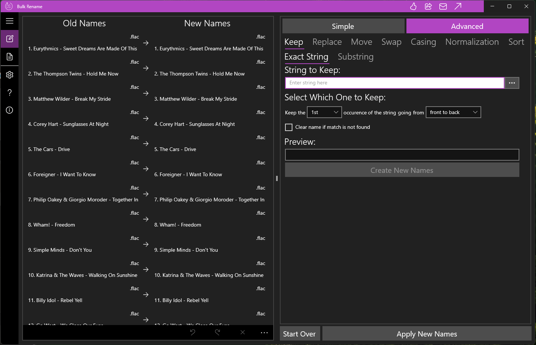Select the Replace tab
536x345 pixels.
pos(327,42)
